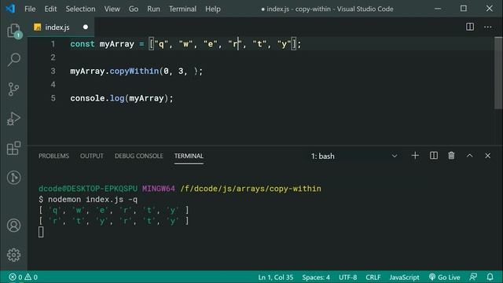Open the Edit menu

(50, 9)
